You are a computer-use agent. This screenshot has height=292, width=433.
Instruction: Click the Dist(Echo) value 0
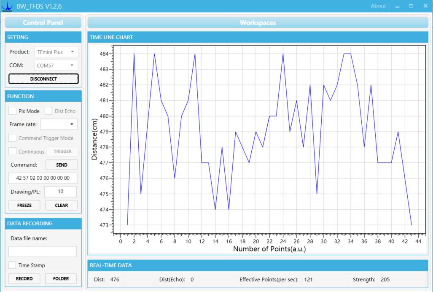[192, 280]
